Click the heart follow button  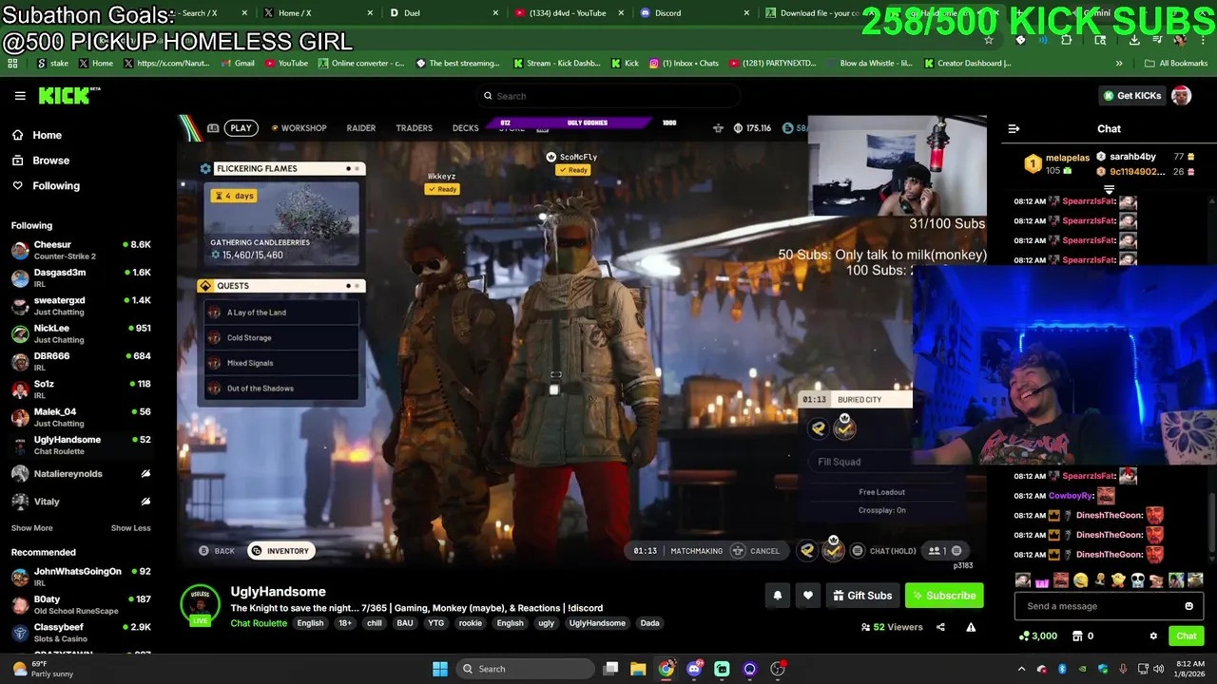808,596
